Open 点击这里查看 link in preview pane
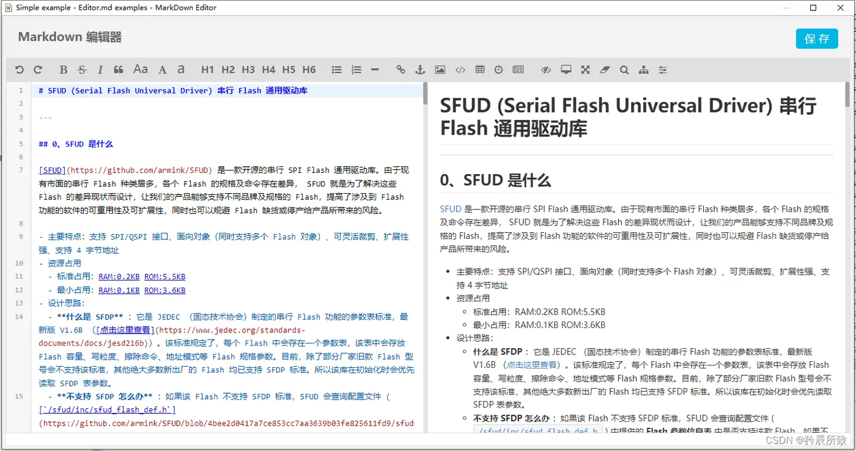Screen dimensions: 856x451 coord(531,365)
